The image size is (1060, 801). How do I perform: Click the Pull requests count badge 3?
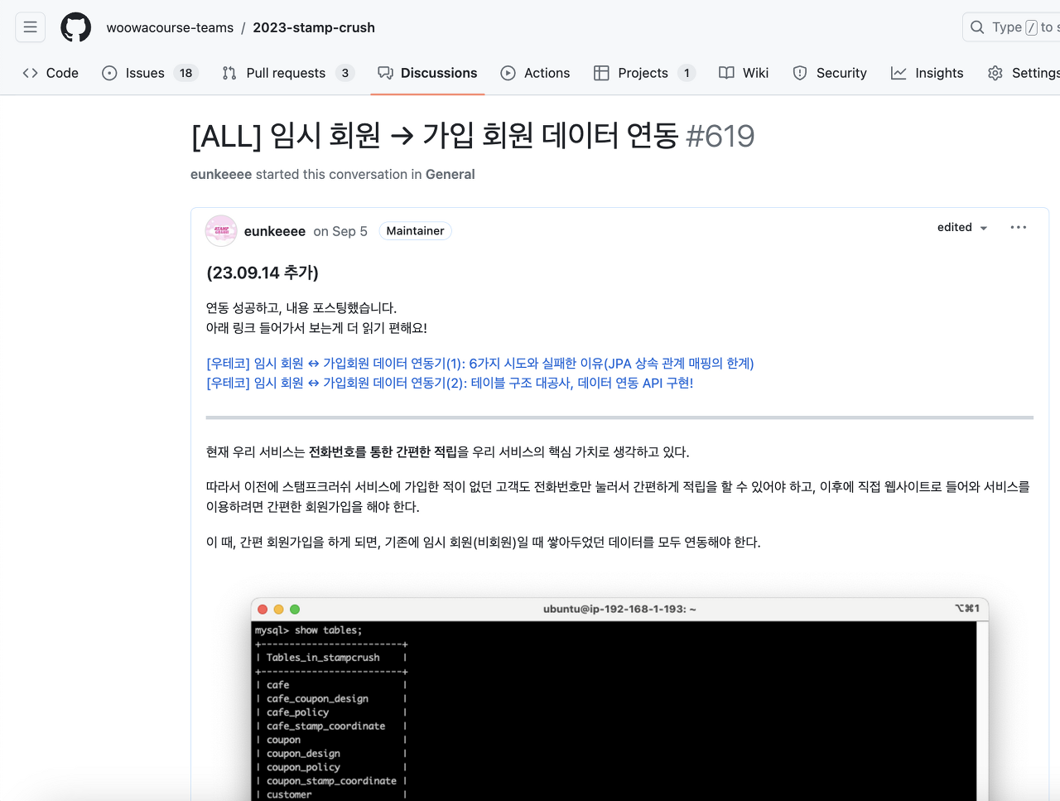[345, 73]
